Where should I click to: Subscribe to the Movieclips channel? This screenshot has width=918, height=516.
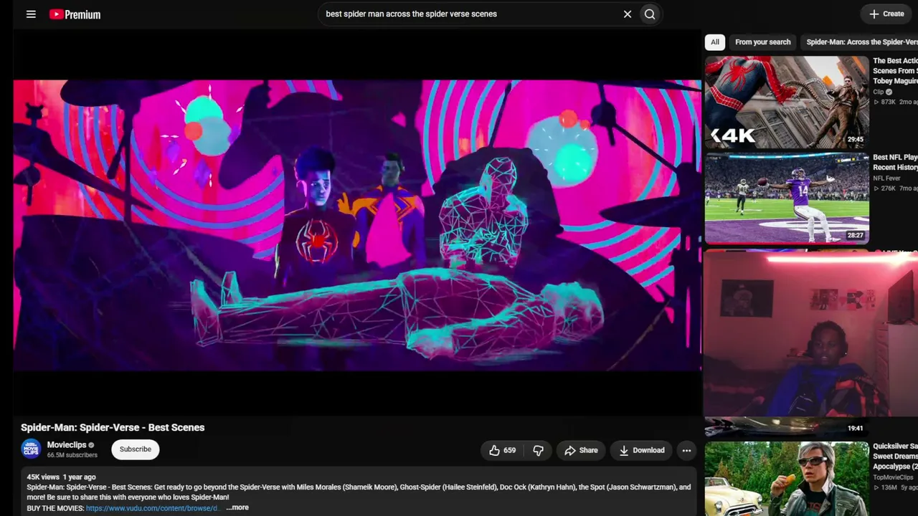[136, 449]
